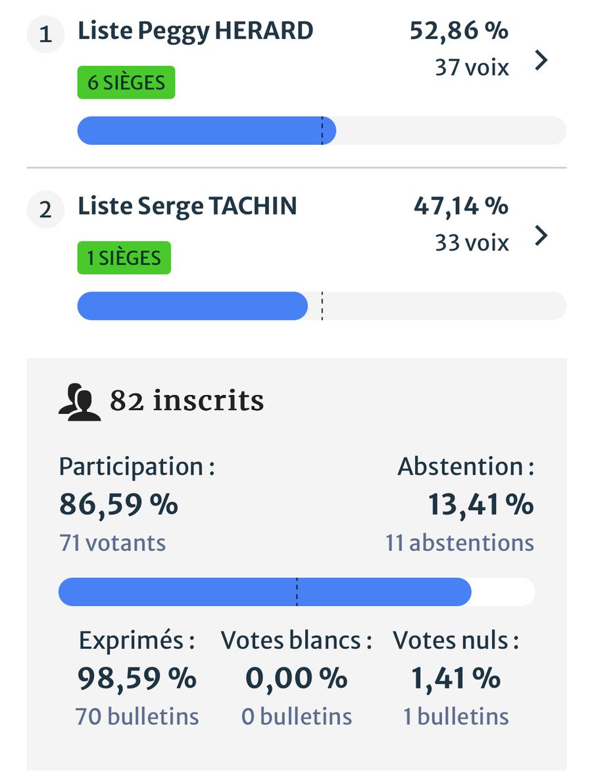Select the 82 inscrits heading
The height and width of the screenshot is (772, 592).
[x=187, y=401]
